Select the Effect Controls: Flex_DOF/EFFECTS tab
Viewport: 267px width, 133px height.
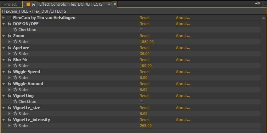click(x=71, y=5)
